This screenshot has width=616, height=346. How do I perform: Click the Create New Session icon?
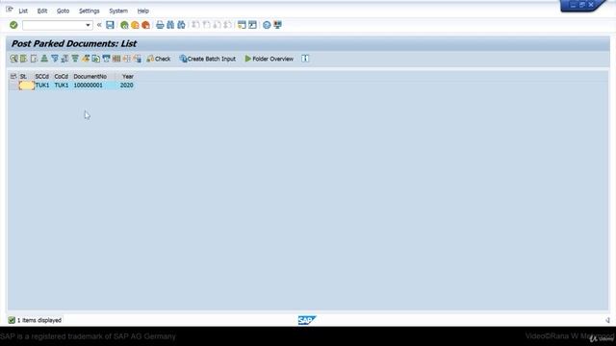[x=242, y=25]
